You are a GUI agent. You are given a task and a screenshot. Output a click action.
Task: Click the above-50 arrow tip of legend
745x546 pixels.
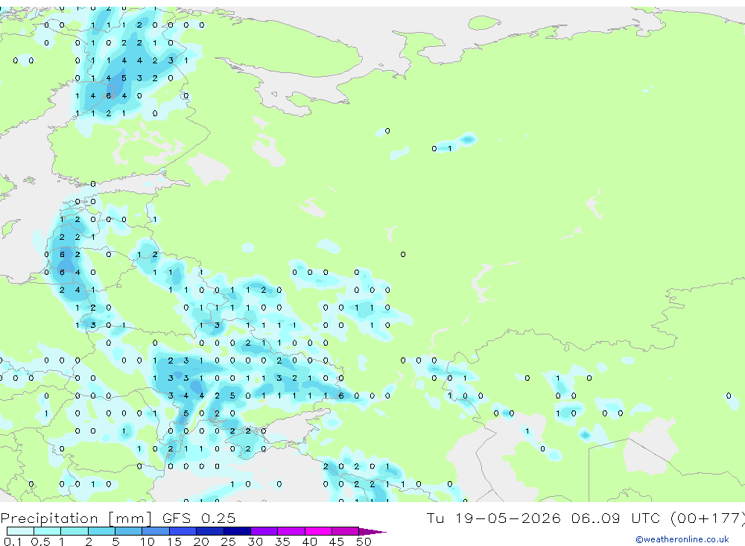point(372,531)
